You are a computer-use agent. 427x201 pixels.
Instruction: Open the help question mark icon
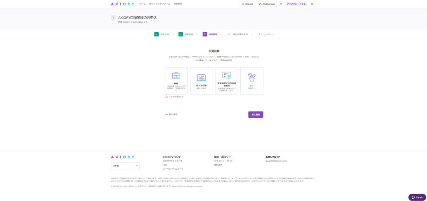point(281,4)
